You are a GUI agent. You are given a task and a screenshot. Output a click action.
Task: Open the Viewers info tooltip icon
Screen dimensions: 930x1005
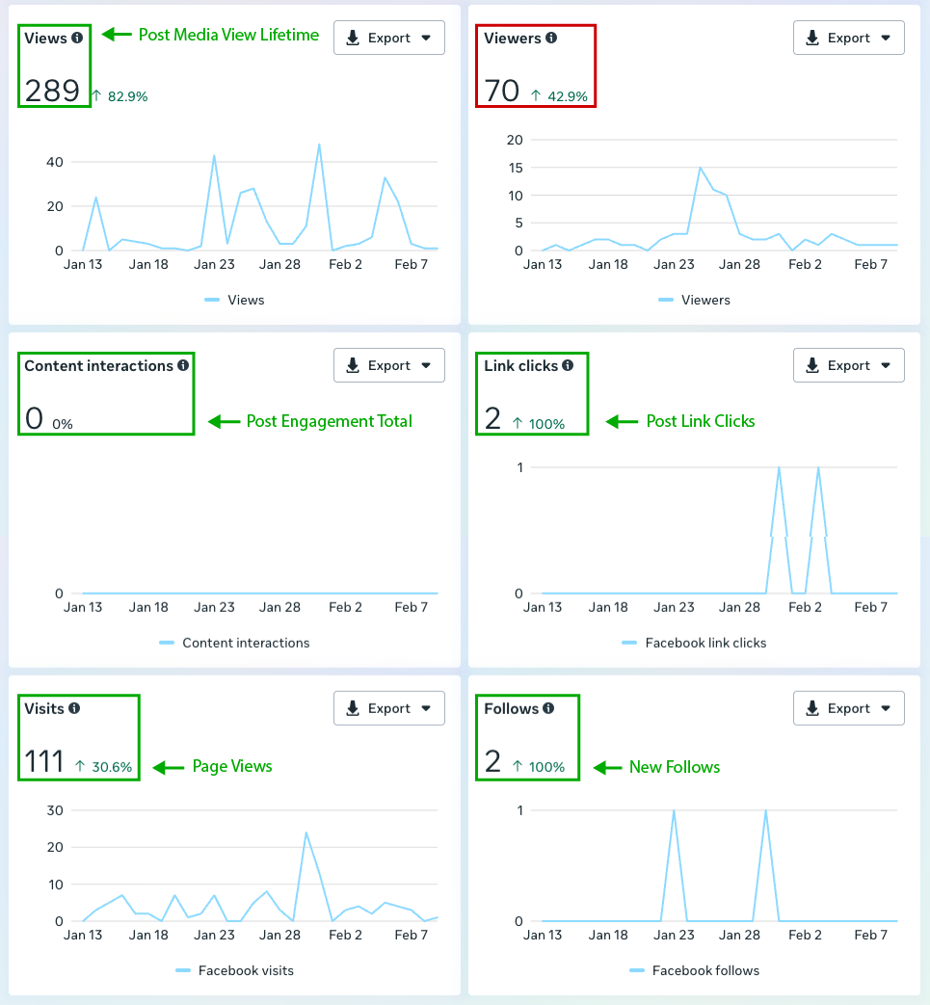coord(551,38)
